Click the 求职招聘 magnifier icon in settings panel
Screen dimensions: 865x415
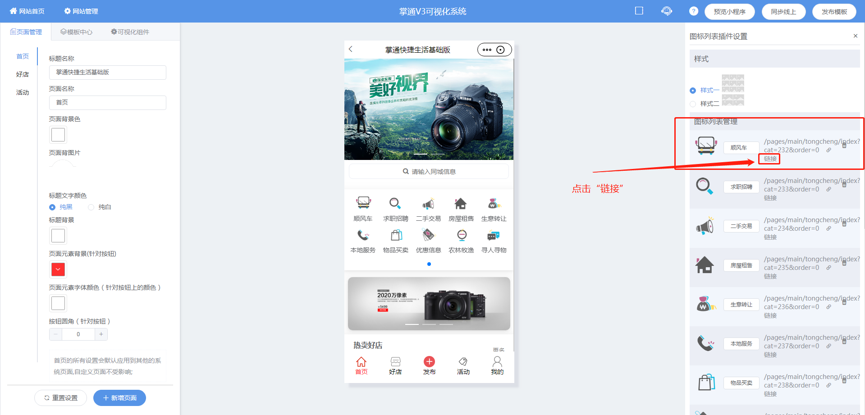(705, 186)
